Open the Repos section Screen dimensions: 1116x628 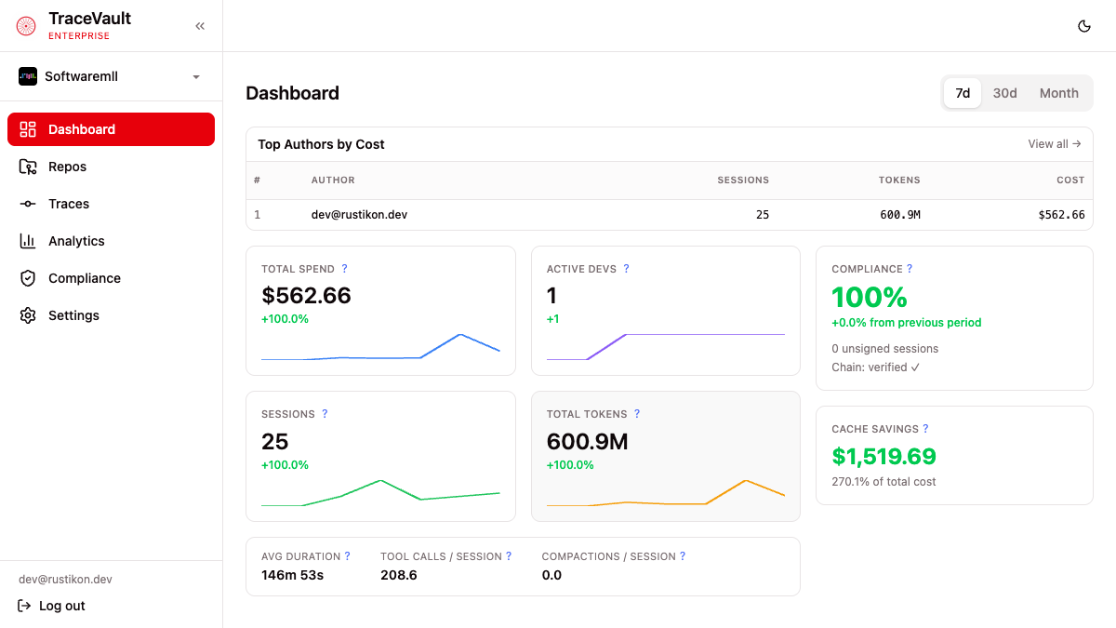tap(29, 166)
